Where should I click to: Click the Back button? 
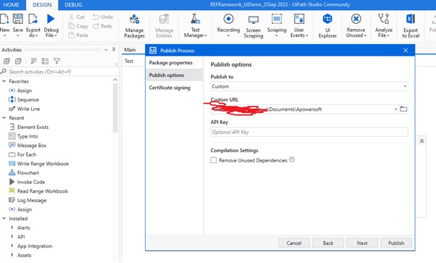[x=328, y=243]
